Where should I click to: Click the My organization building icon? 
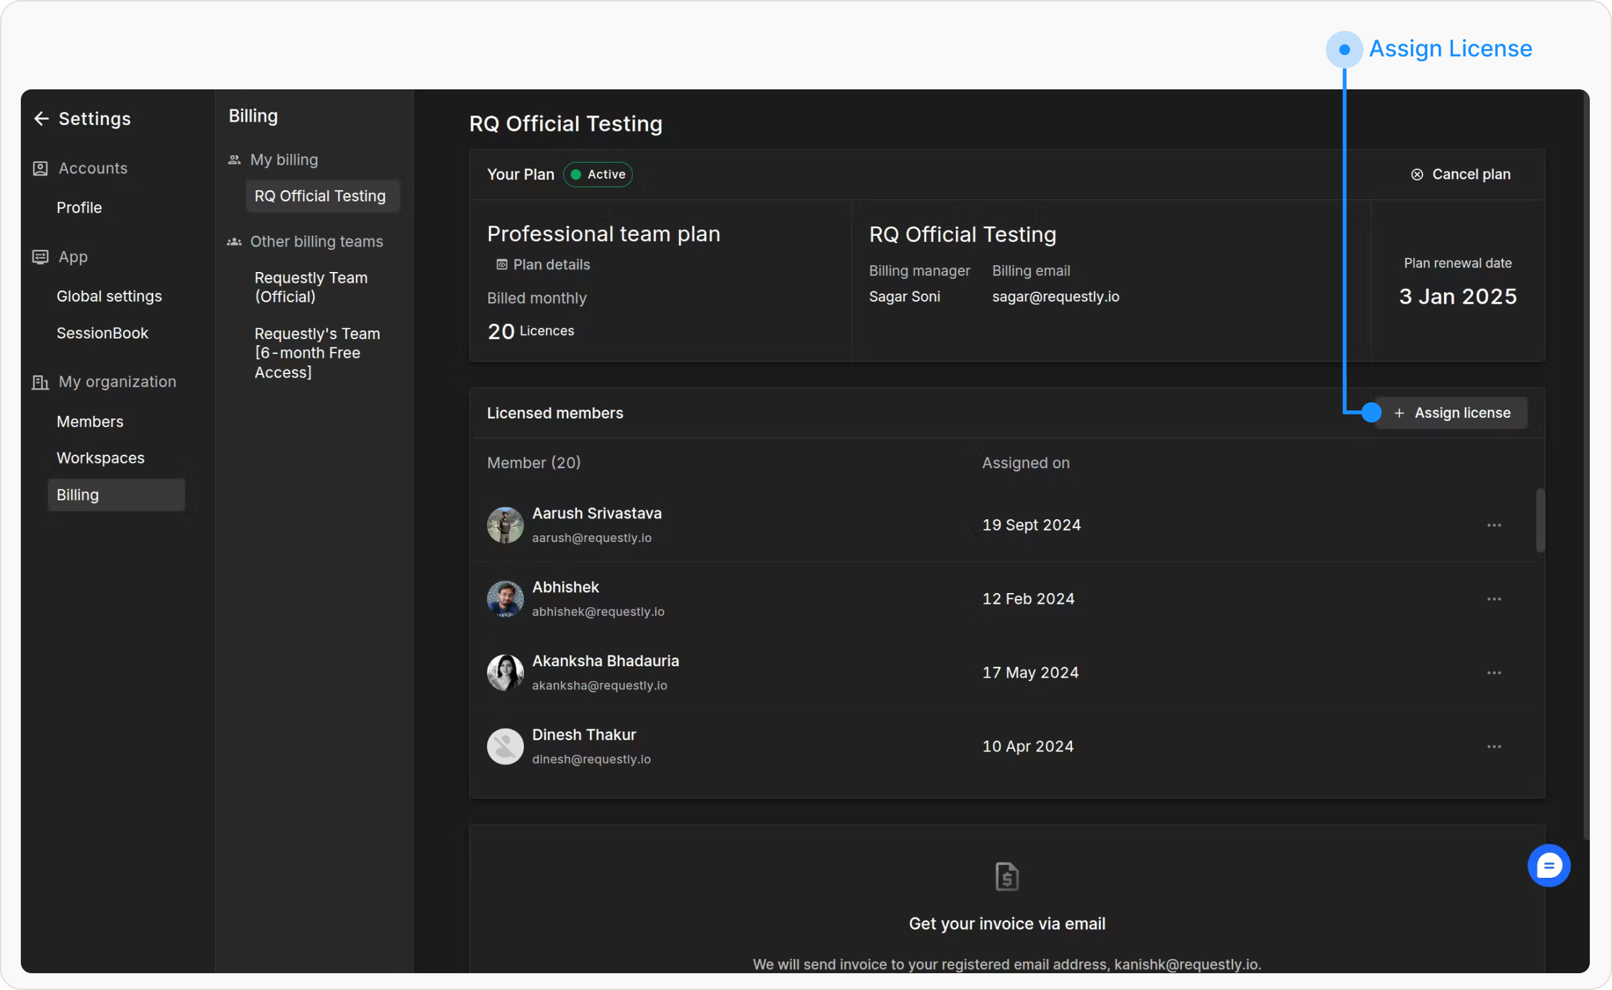pos(40,382)
